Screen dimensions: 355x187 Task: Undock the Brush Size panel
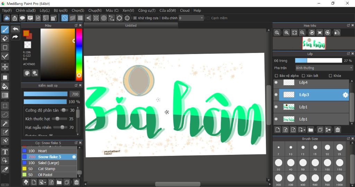pos(348,139)
